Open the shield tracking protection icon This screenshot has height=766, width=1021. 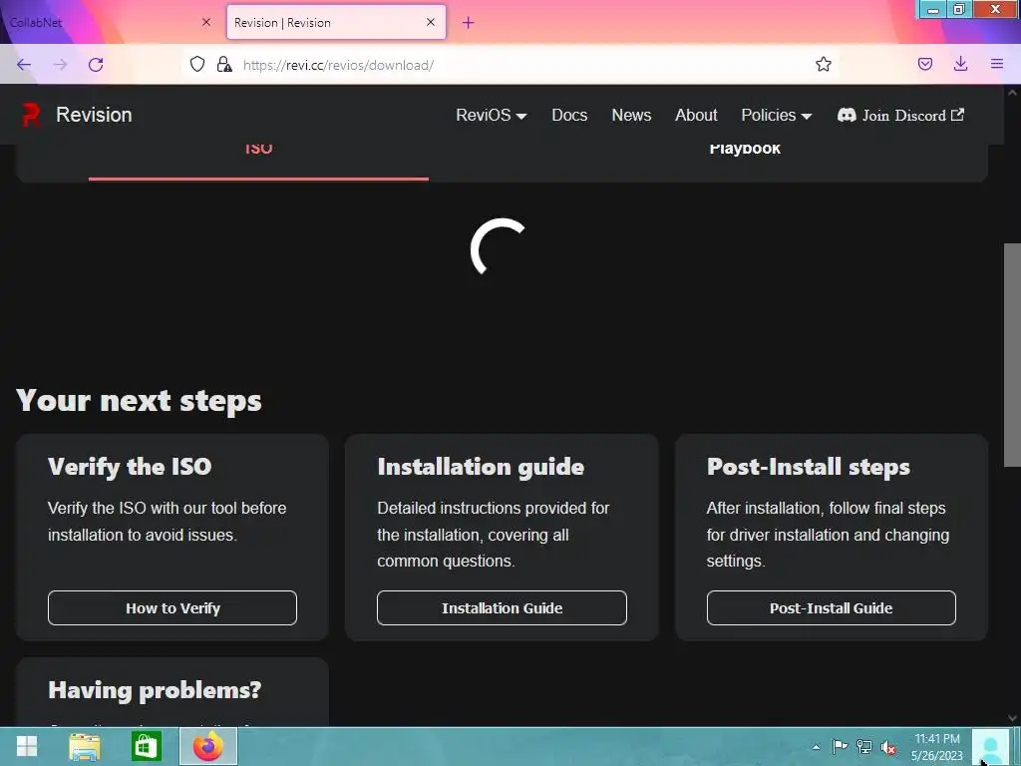pos(197,65)
